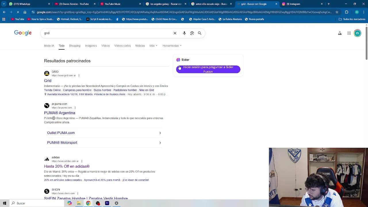368x207 pixels.
Task: Open the Tienda Online sitelink
Action: pyautogui.click(x=52, y=90)
